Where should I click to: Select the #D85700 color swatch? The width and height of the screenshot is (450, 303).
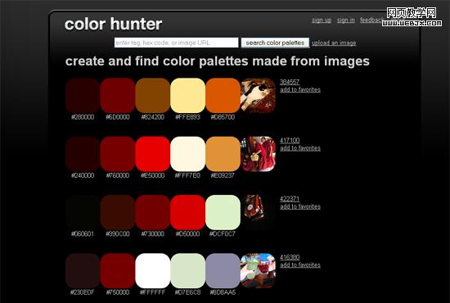coord(223,96)
